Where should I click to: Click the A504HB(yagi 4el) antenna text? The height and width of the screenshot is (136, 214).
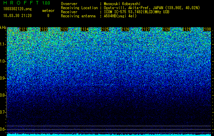(120, 16)
